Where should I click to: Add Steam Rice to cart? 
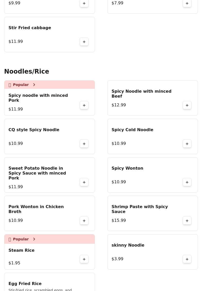(x=84, y=259)
